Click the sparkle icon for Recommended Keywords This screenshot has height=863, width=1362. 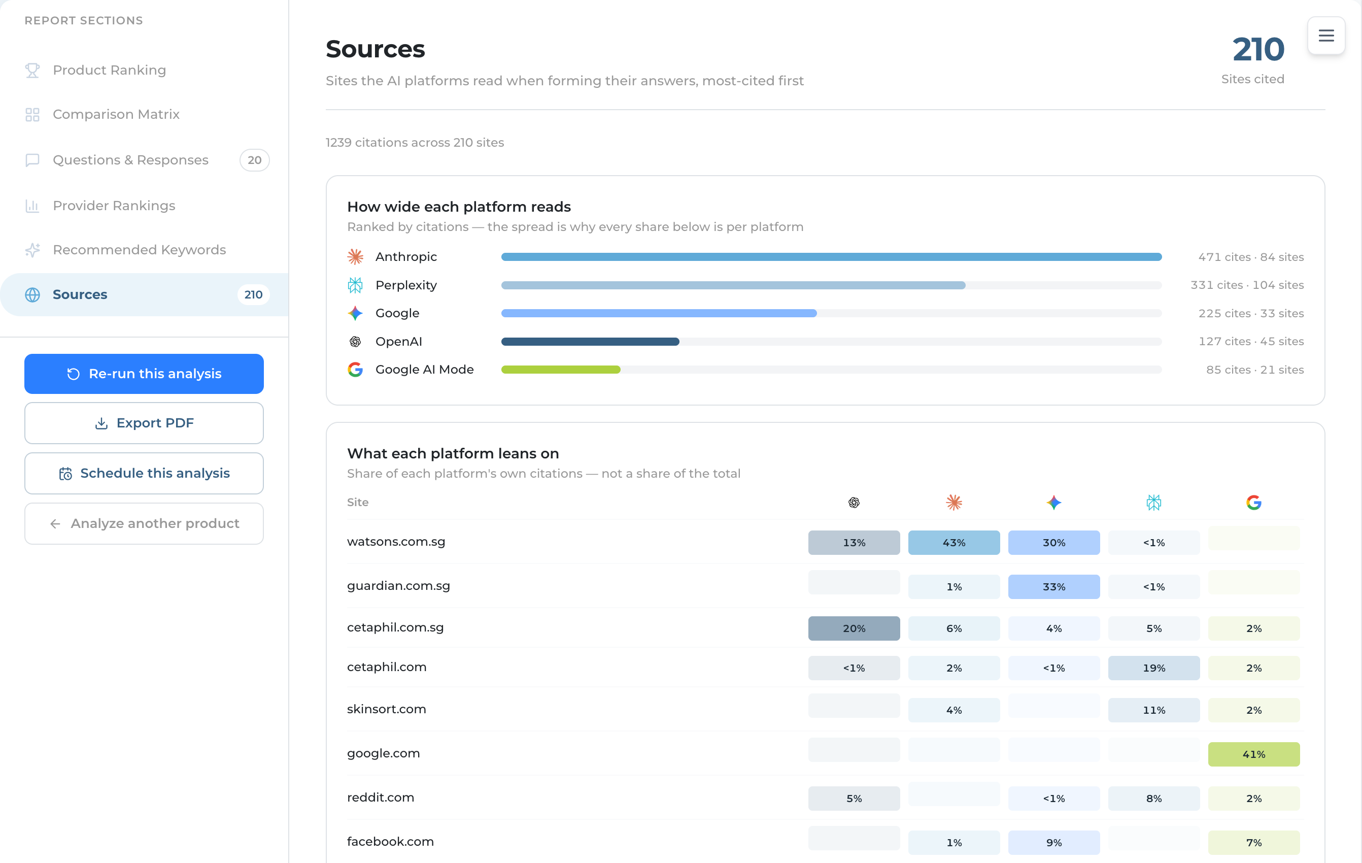pyautogui.click(x=32, y=250)
